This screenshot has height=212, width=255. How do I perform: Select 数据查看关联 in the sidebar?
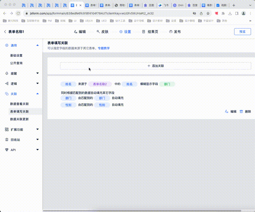[19, 104]
